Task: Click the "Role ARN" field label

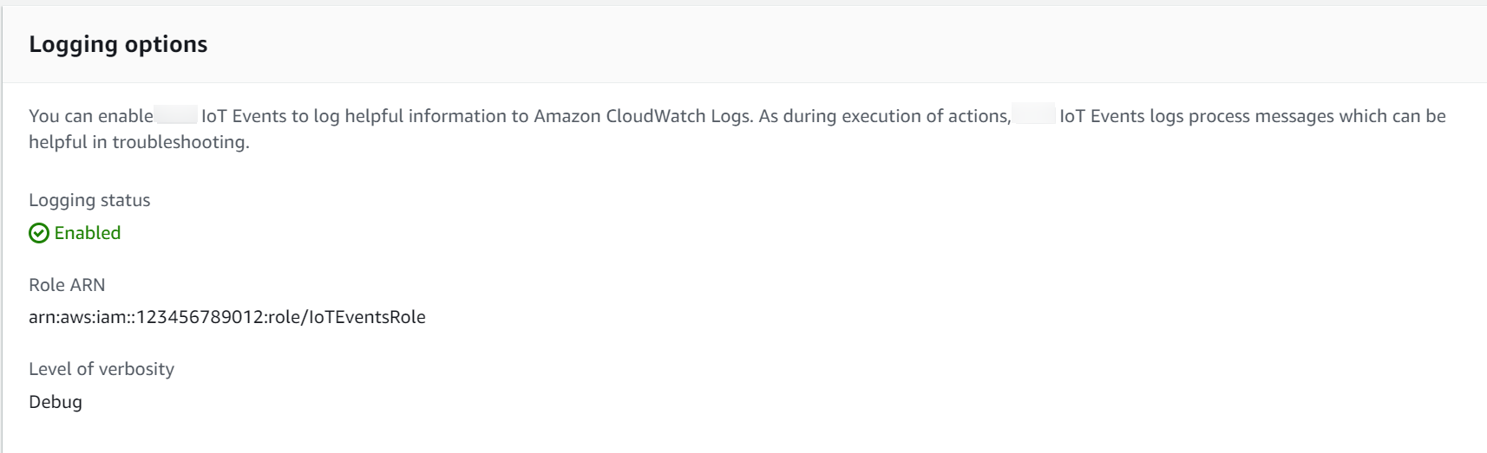Action: tap(67, 285)
